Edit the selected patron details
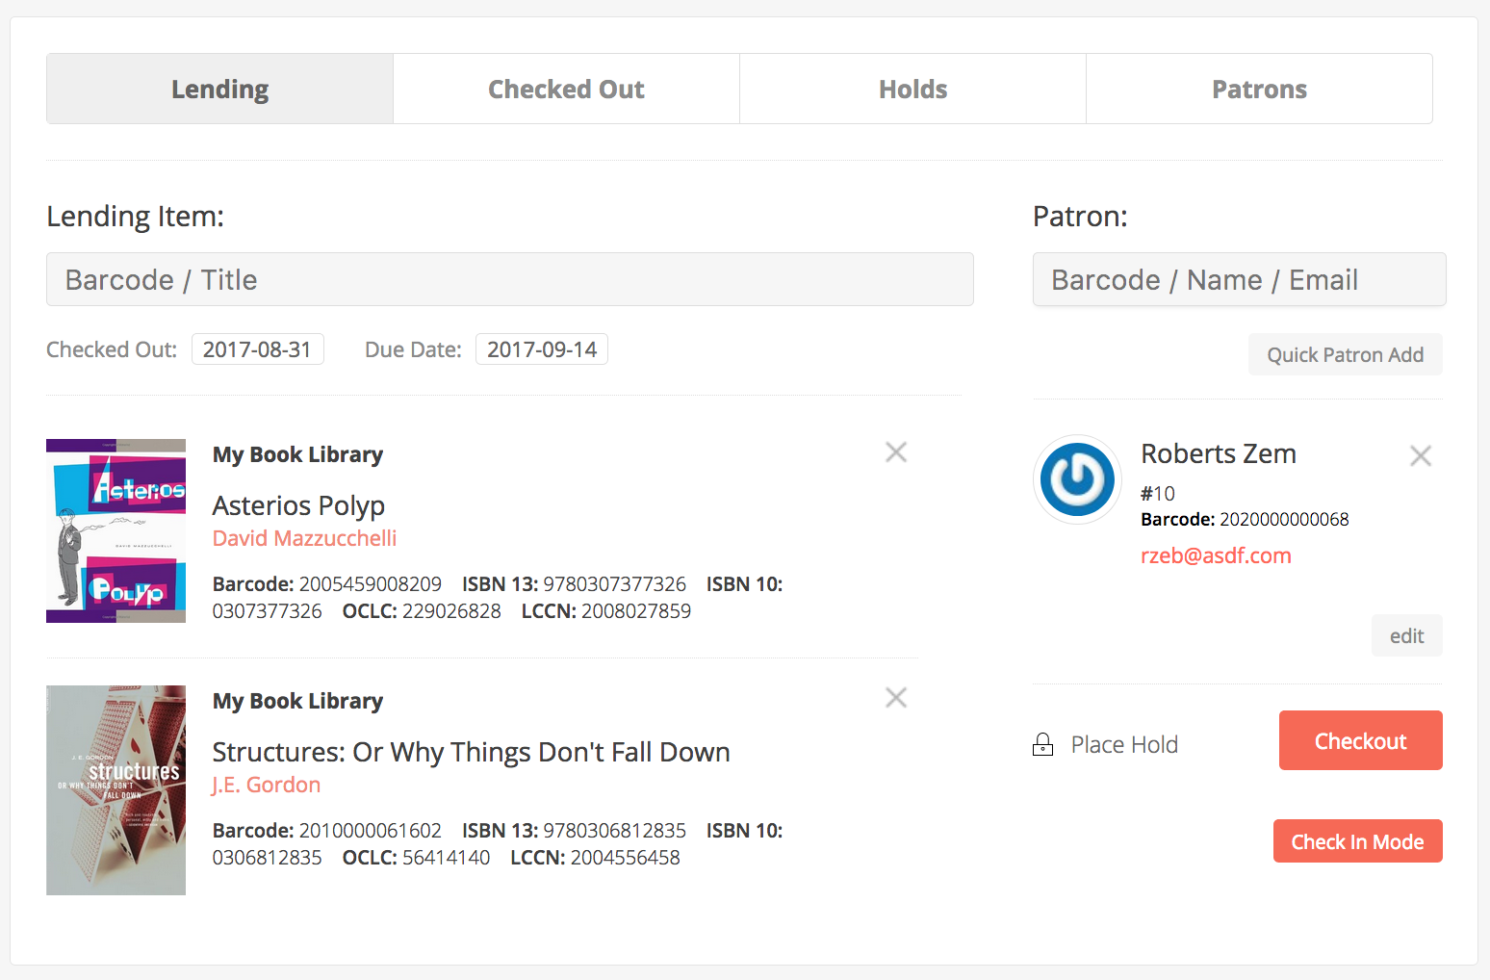The image size is (1490, 980). coord(1406,636)
